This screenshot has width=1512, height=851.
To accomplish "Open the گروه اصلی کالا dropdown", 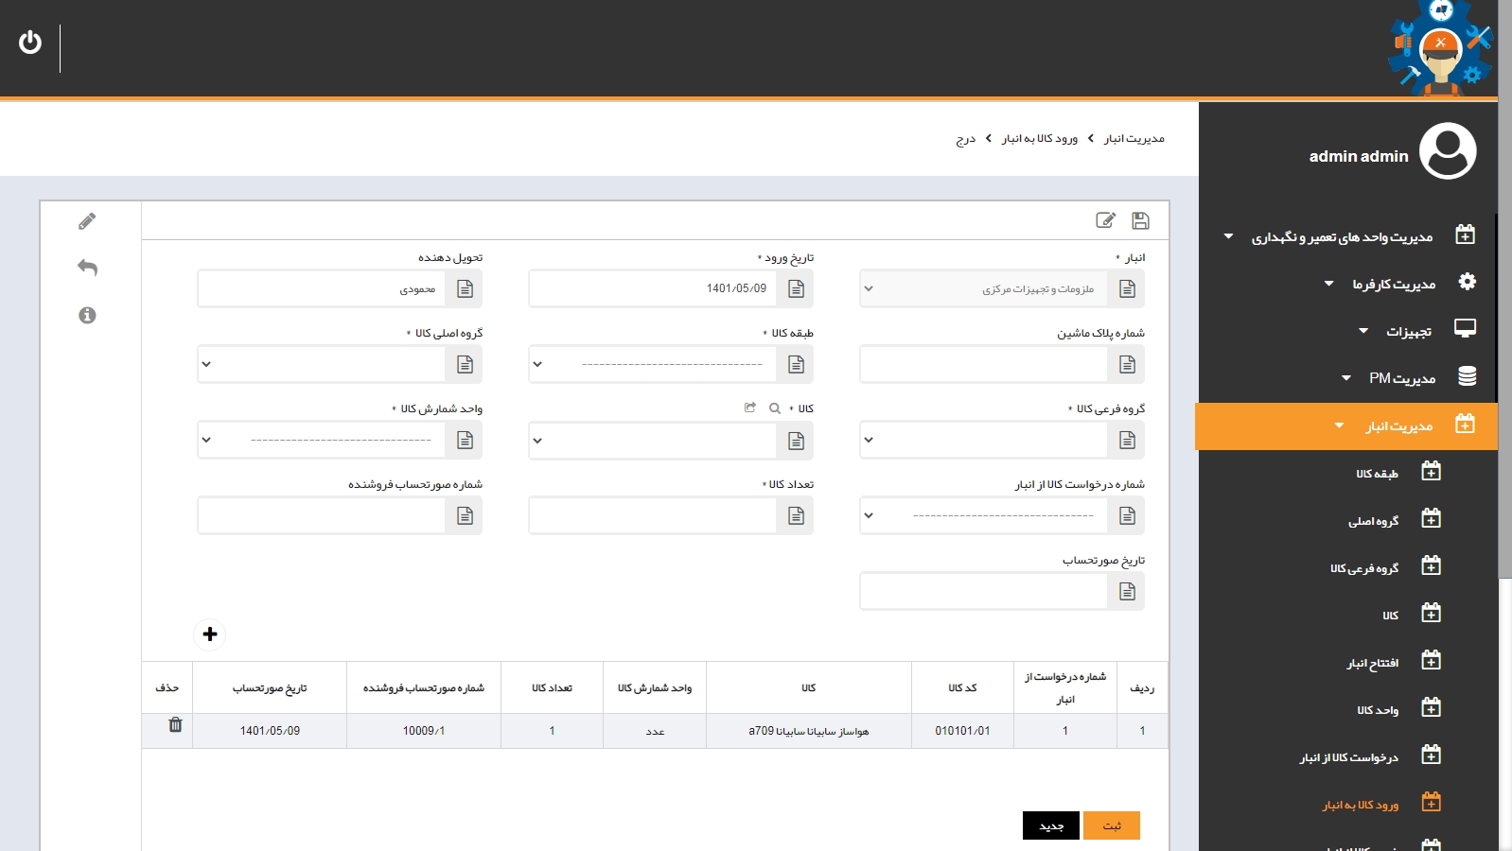I will (322, 365).
